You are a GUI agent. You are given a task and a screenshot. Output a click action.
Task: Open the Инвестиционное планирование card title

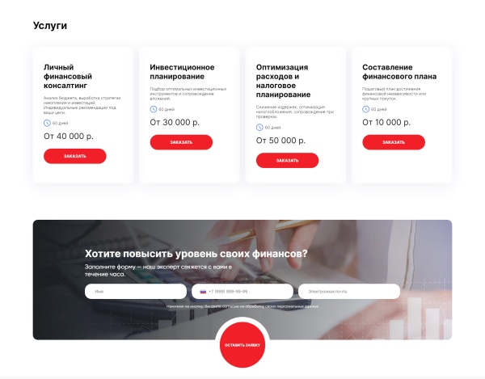pos(182,72)
